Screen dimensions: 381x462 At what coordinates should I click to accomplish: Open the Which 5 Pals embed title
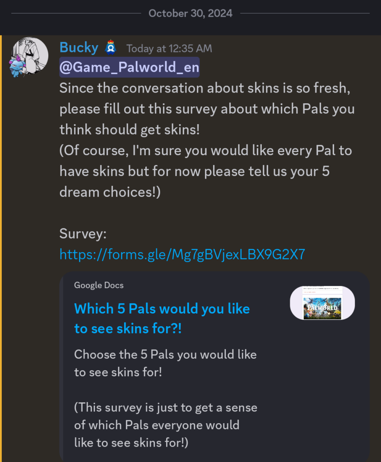(x=162, y=319)
